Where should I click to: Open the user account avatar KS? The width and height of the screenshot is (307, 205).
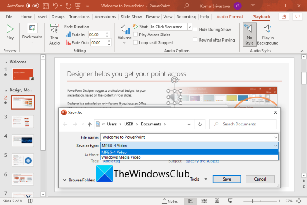[238, 6]
